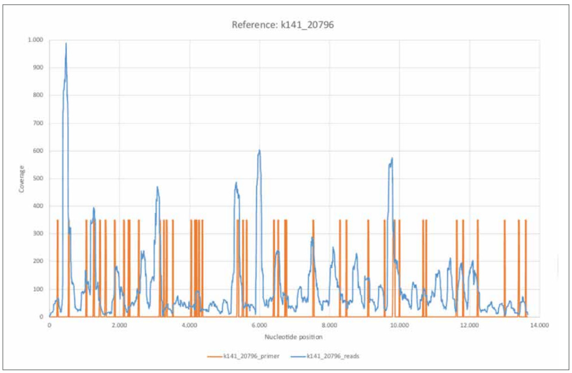
Task: Click x-axis label 8.000
Action: point(330,325)
